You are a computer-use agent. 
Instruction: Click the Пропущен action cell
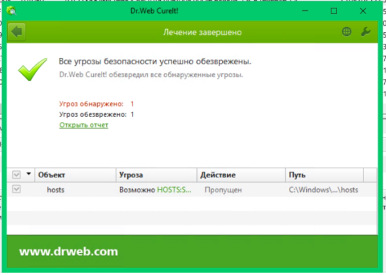tap(223, 190)
